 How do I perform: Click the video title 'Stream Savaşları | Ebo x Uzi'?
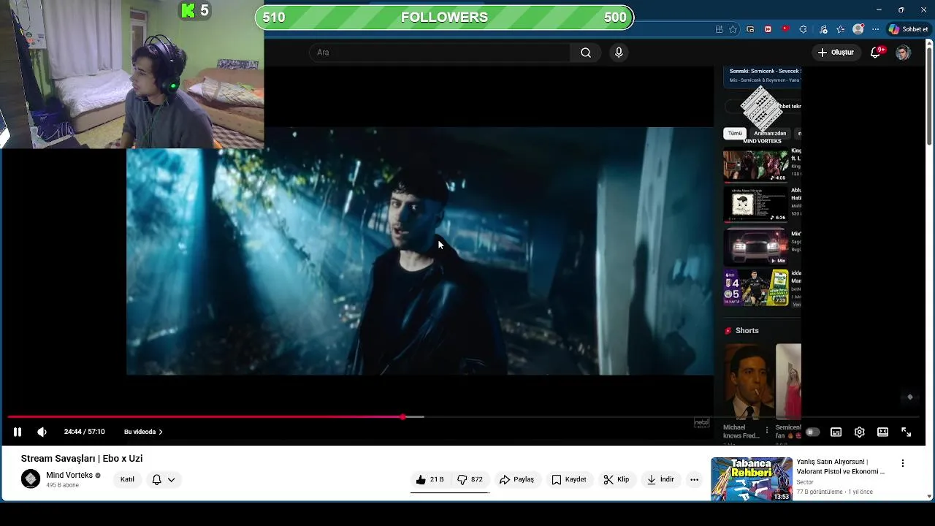pyautogui.click(x=82, y=459)
